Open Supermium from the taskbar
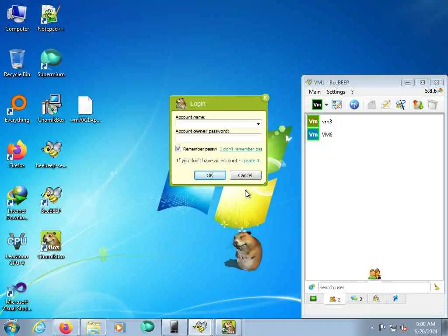 147,327
